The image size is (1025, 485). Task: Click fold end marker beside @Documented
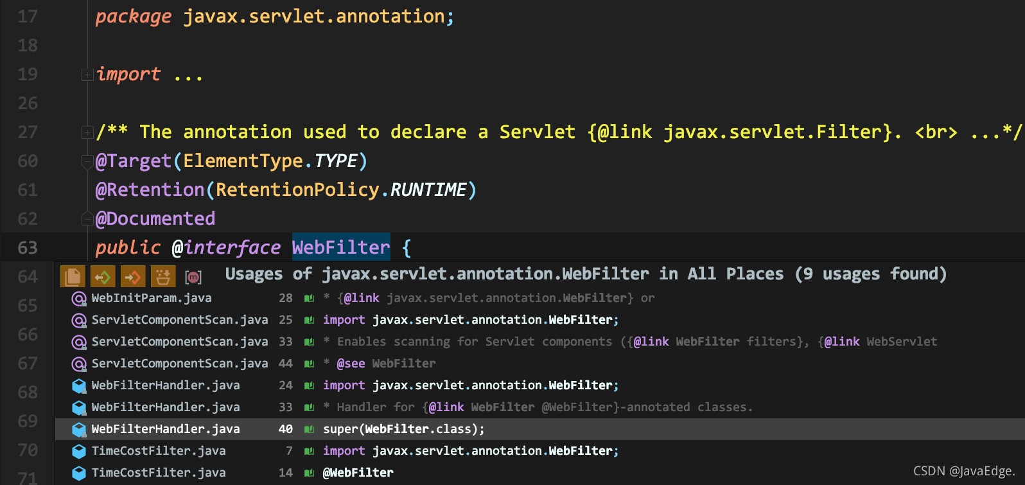point(87,219)
